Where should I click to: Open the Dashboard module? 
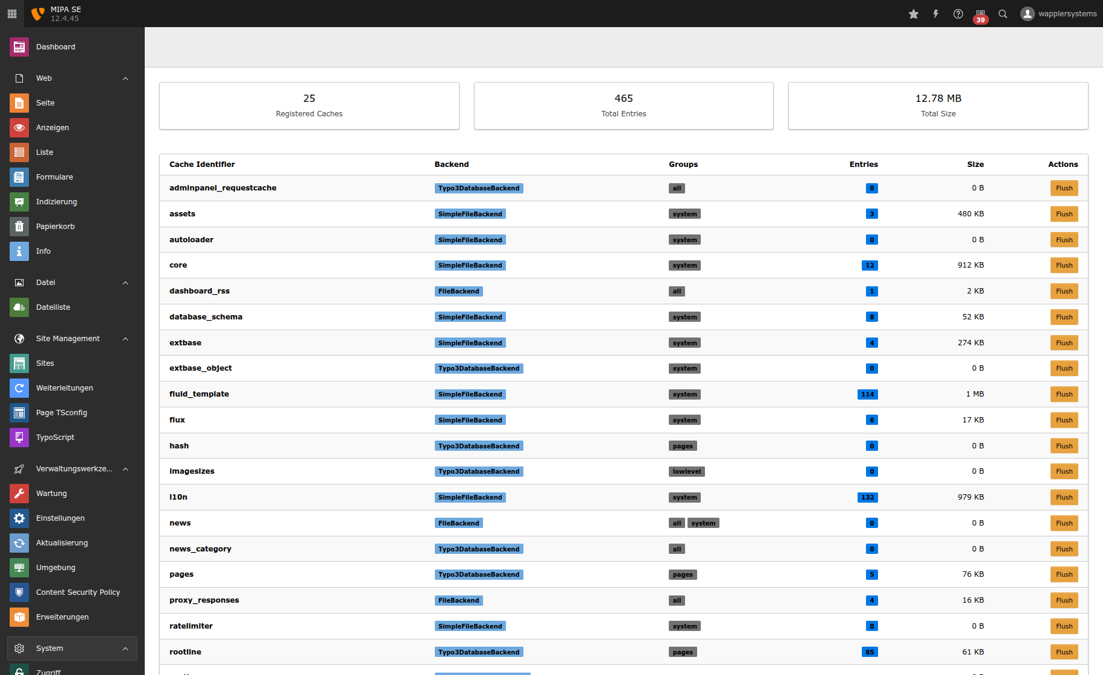pyautogui.click(x=55, y=46)
